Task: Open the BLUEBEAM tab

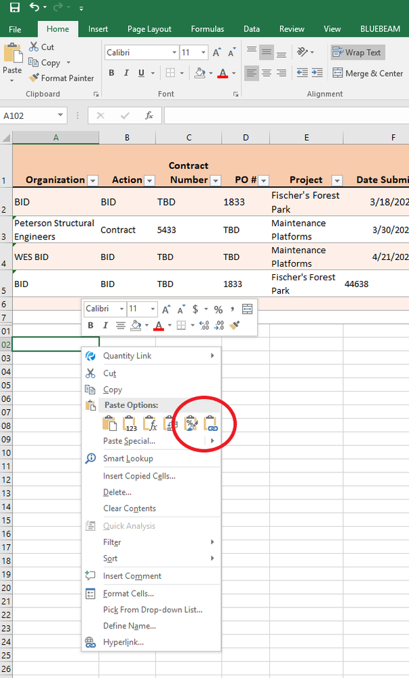Action: coord(380,29)
